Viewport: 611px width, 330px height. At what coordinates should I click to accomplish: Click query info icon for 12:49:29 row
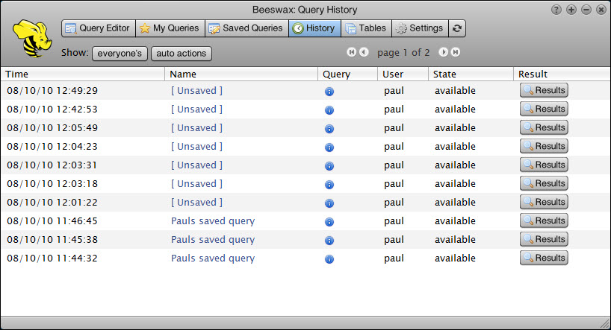329,92
